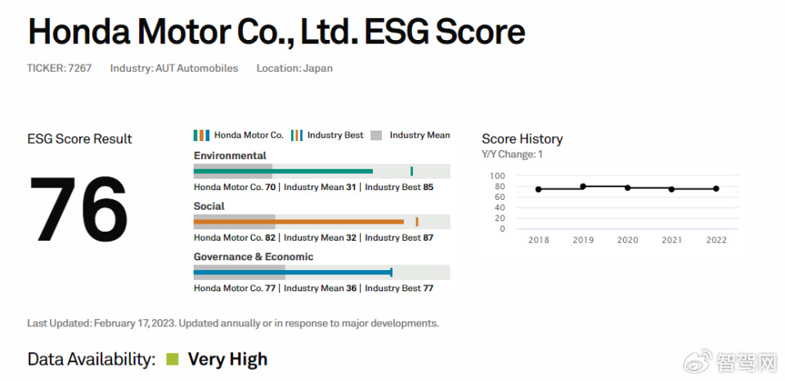Click the Governance & Economic score bar
This screenshot has width=785, height=381.
click(321, 272)
